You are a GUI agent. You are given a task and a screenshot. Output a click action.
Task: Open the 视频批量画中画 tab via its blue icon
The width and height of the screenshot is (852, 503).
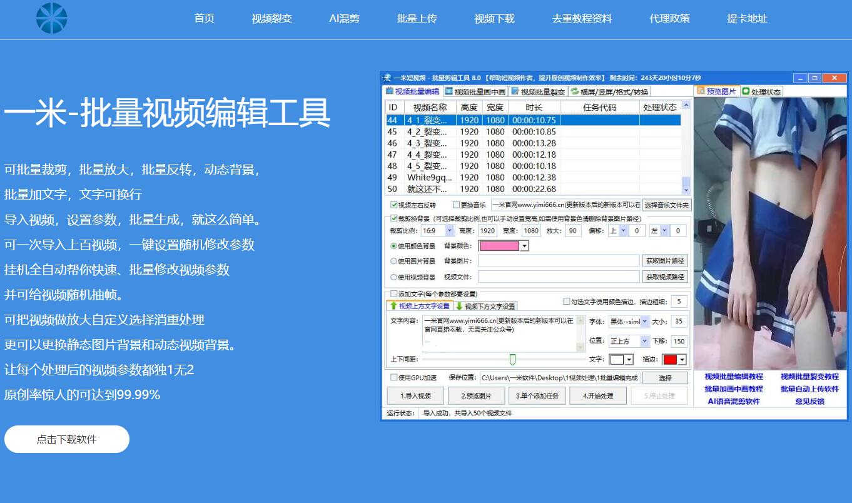pyautogui.click(x=449, y=91)
